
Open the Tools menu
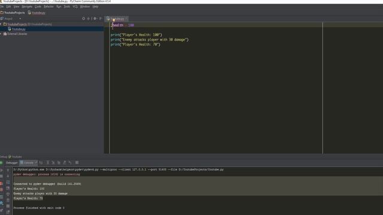[67, 7]
